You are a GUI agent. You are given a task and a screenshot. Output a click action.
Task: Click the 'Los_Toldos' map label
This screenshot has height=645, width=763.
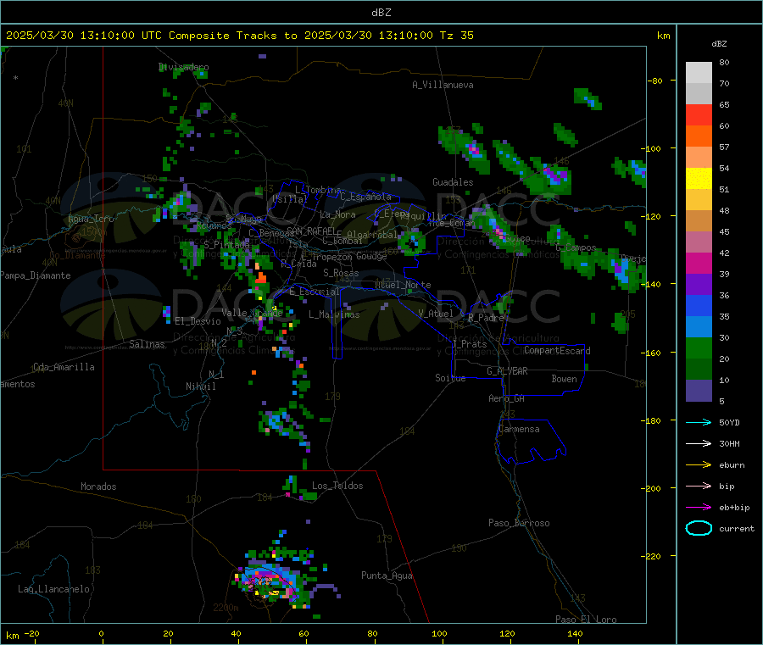coord(337,486)
